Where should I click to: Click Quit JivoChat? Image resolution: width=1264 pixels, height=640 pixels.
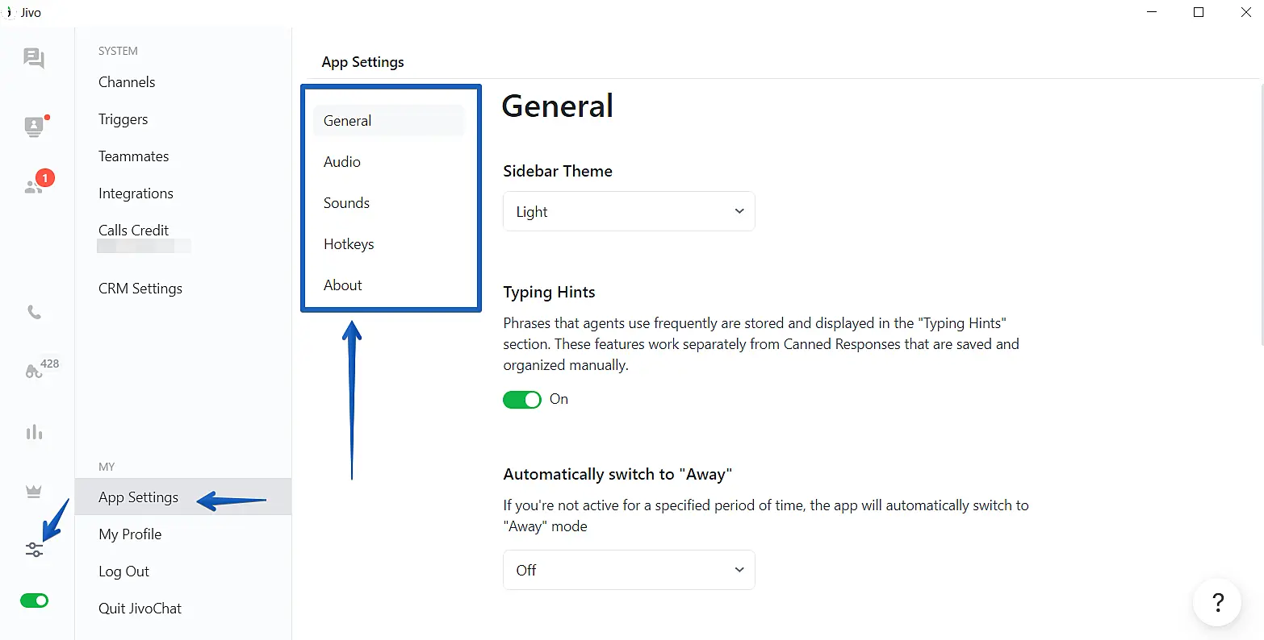coord(140,609)
